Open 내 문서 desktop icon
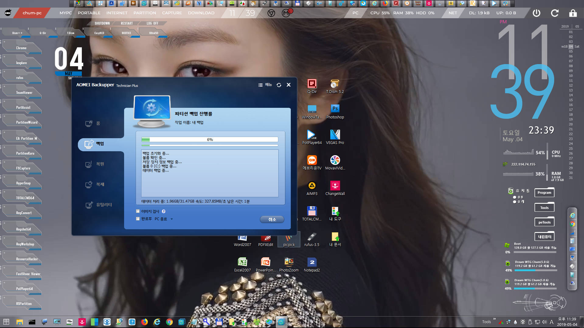The image size is (584, 328). pyautogui.click(x=335, y=239)
